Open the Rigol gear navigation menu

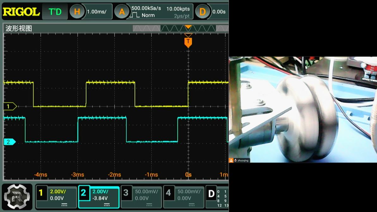(x=17, y=197)
